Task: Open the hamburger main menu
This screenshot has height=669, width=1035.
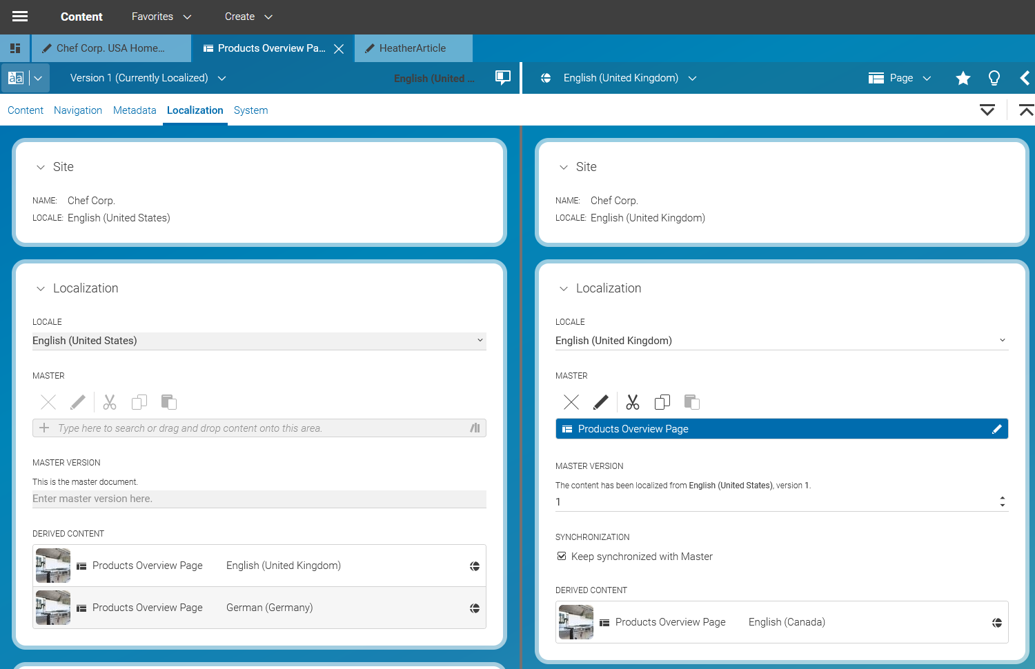Action: 20,17
